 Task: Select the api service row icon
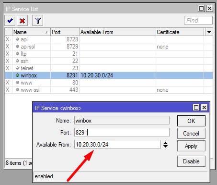coord(17,39)
